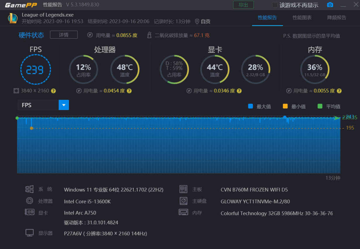Switch to the 降频报告 tab
The height and width of the screenshot is (249, 360).
point(337,18)
